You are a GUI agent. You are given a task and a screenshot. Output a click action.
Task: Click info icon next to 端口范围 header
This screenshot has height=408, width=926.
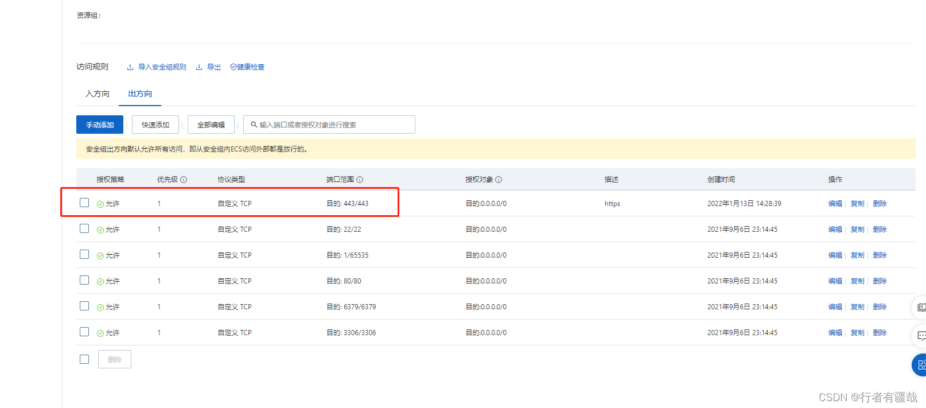360,180
